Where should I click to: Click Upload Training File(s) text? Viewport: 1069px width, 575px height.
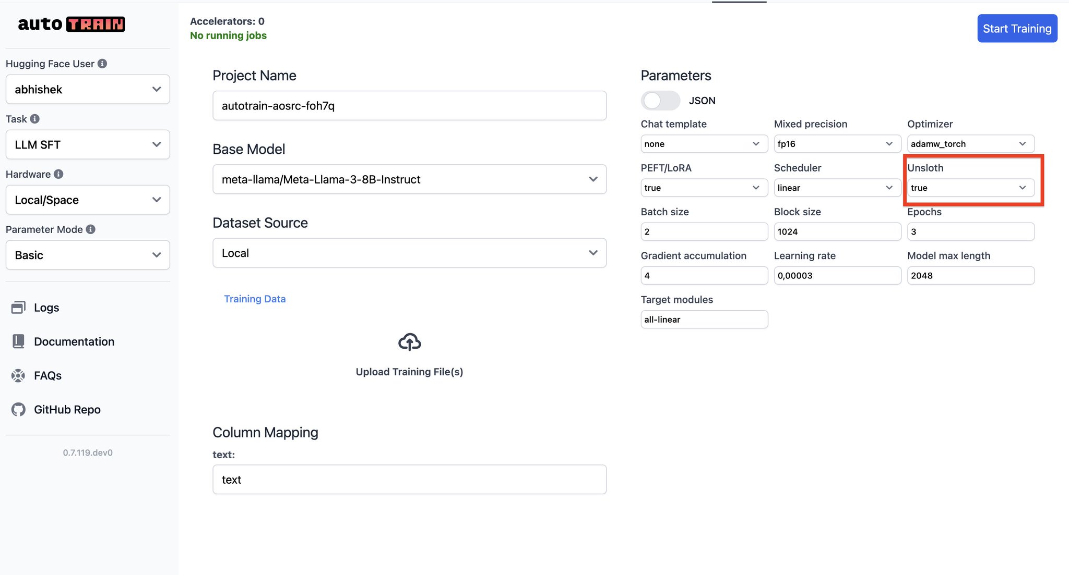410,372
